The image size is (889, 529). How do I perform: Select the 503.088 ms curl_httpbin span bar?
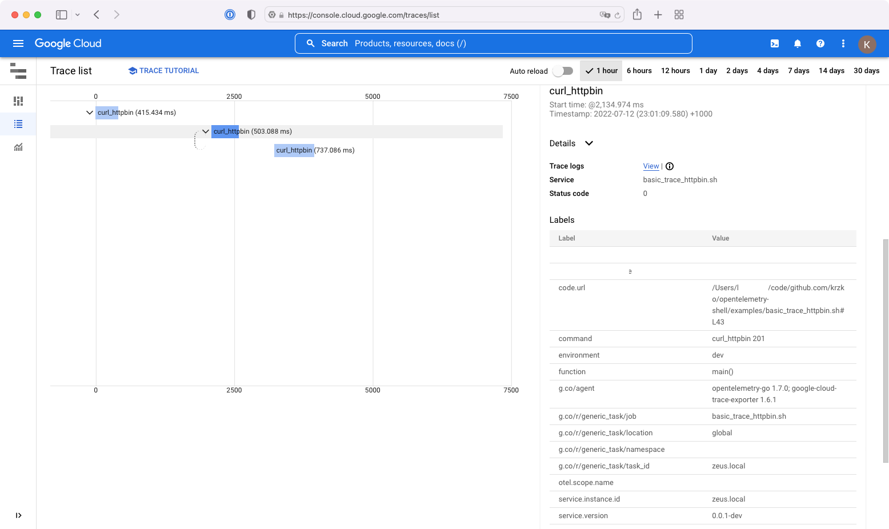tap(225, 131)
